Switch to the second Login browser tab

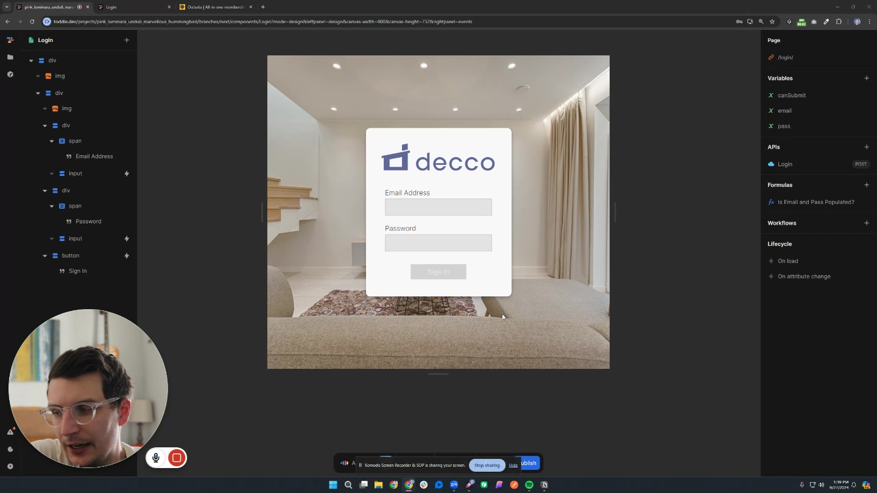131,7
